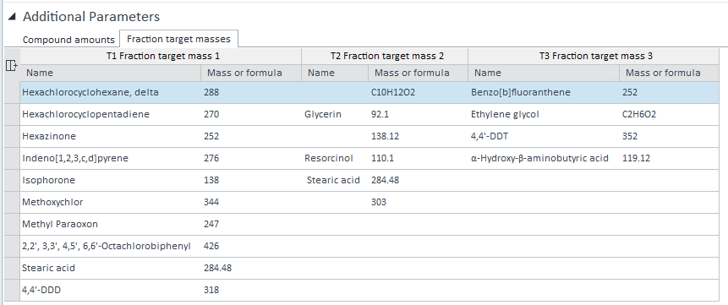This screenshot has width=728, height=305.
Task: Select the Hexachlorocyclopentadiene name cell
Action: (111, 114)
